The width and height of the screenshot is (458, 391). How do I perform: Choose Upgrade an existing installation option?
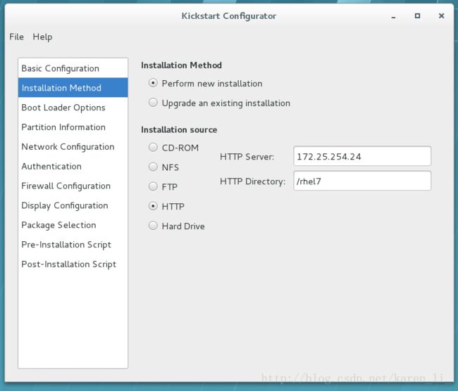click(153, 103)
